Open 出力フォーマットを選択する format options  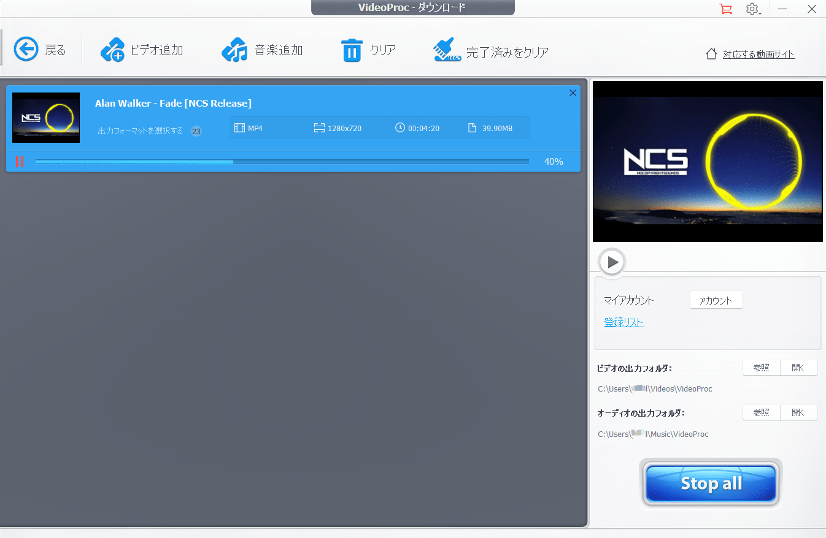pyautogui.click(x=141, y=131)
